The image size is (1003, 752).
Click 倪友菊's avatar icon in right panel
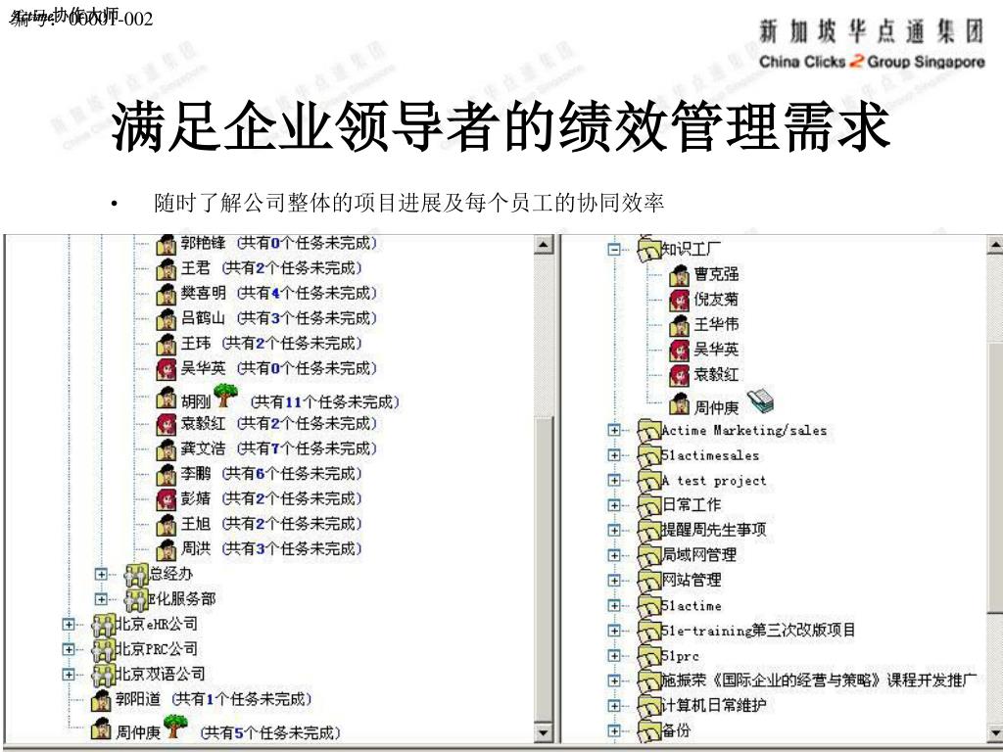click(x=679, y=300)
